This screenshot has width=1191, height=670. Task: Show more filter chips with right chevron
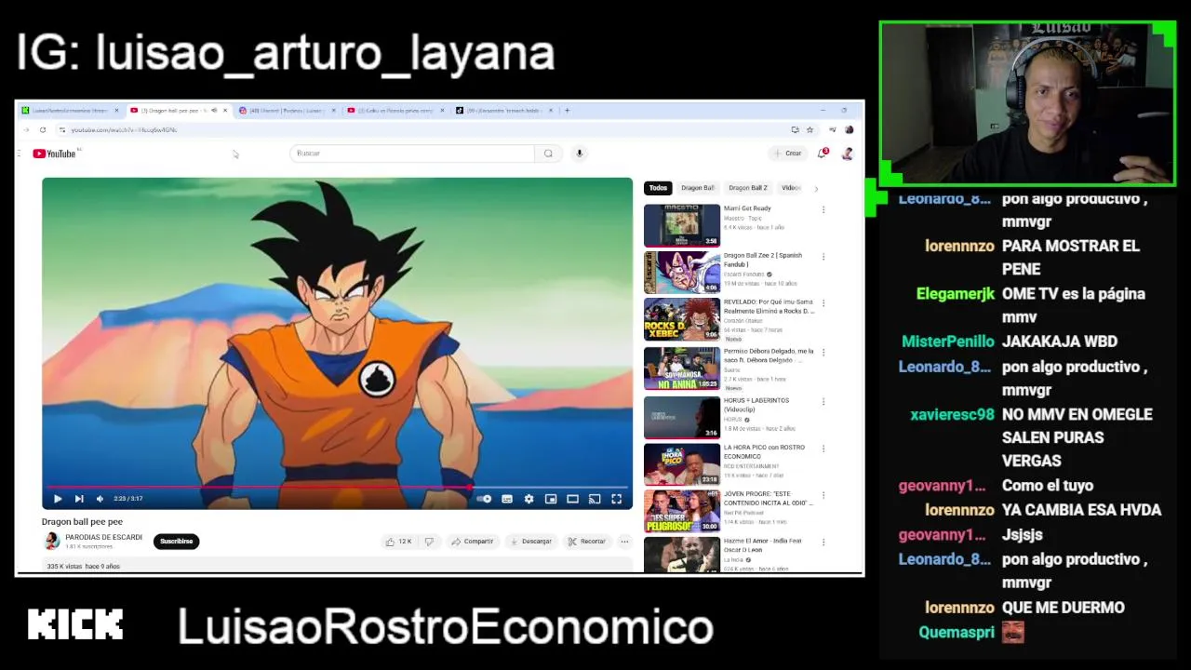[x=816, y=188]
